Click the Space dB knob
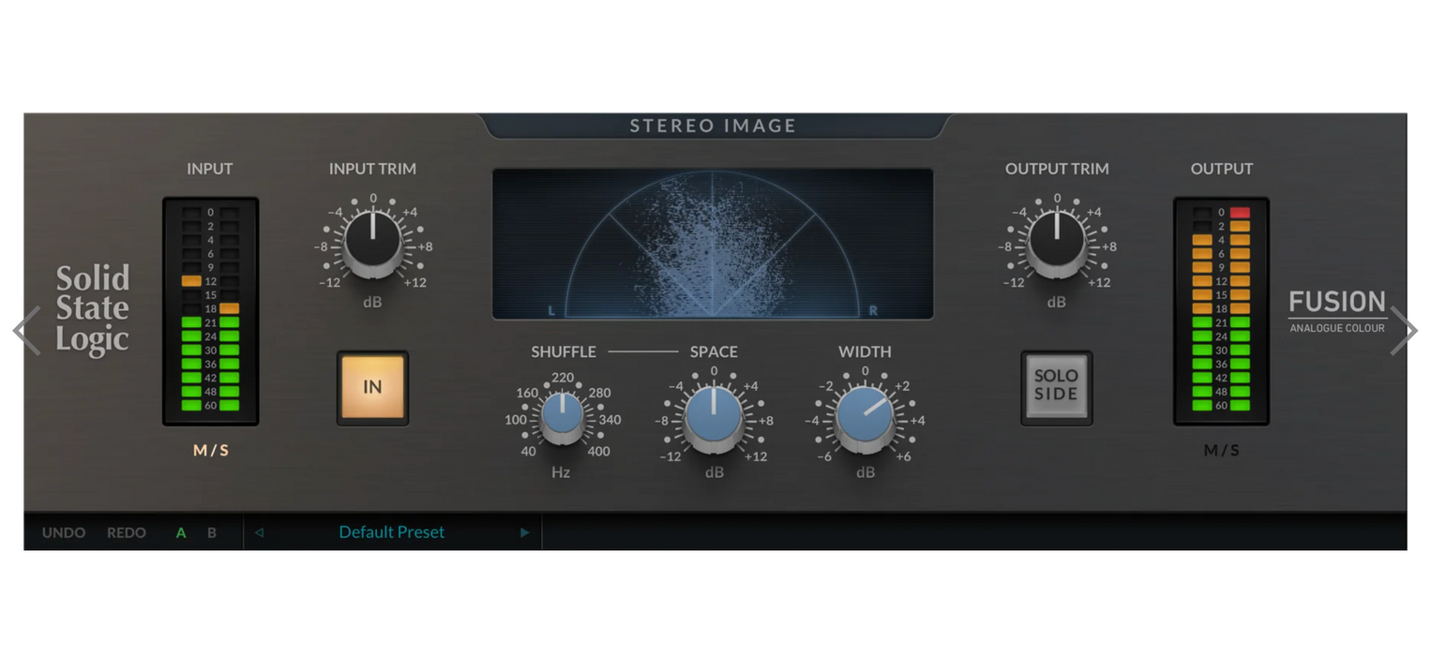 coord(713,417)
